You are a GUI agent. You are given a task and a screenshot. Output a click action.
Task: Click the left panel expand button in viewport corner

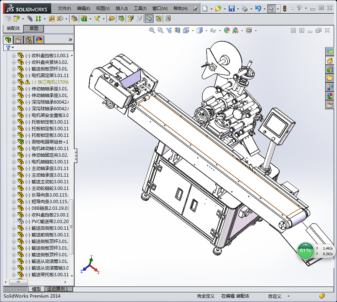coord(294,31)
